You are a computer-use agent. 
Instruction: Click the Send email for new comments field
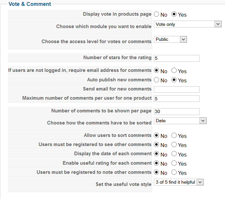click(176, 90)
